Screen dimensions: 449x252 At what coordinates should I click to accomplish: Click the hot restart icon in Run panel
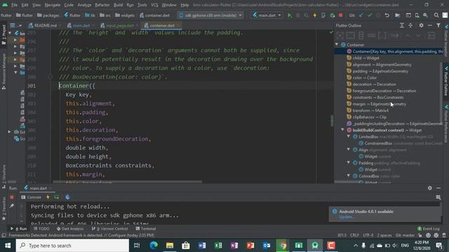56,197
